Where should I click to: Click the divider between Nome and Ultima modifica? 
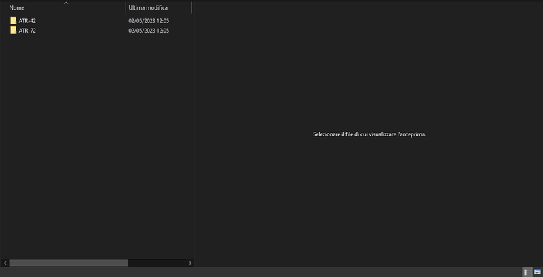(x=126, y=7)
